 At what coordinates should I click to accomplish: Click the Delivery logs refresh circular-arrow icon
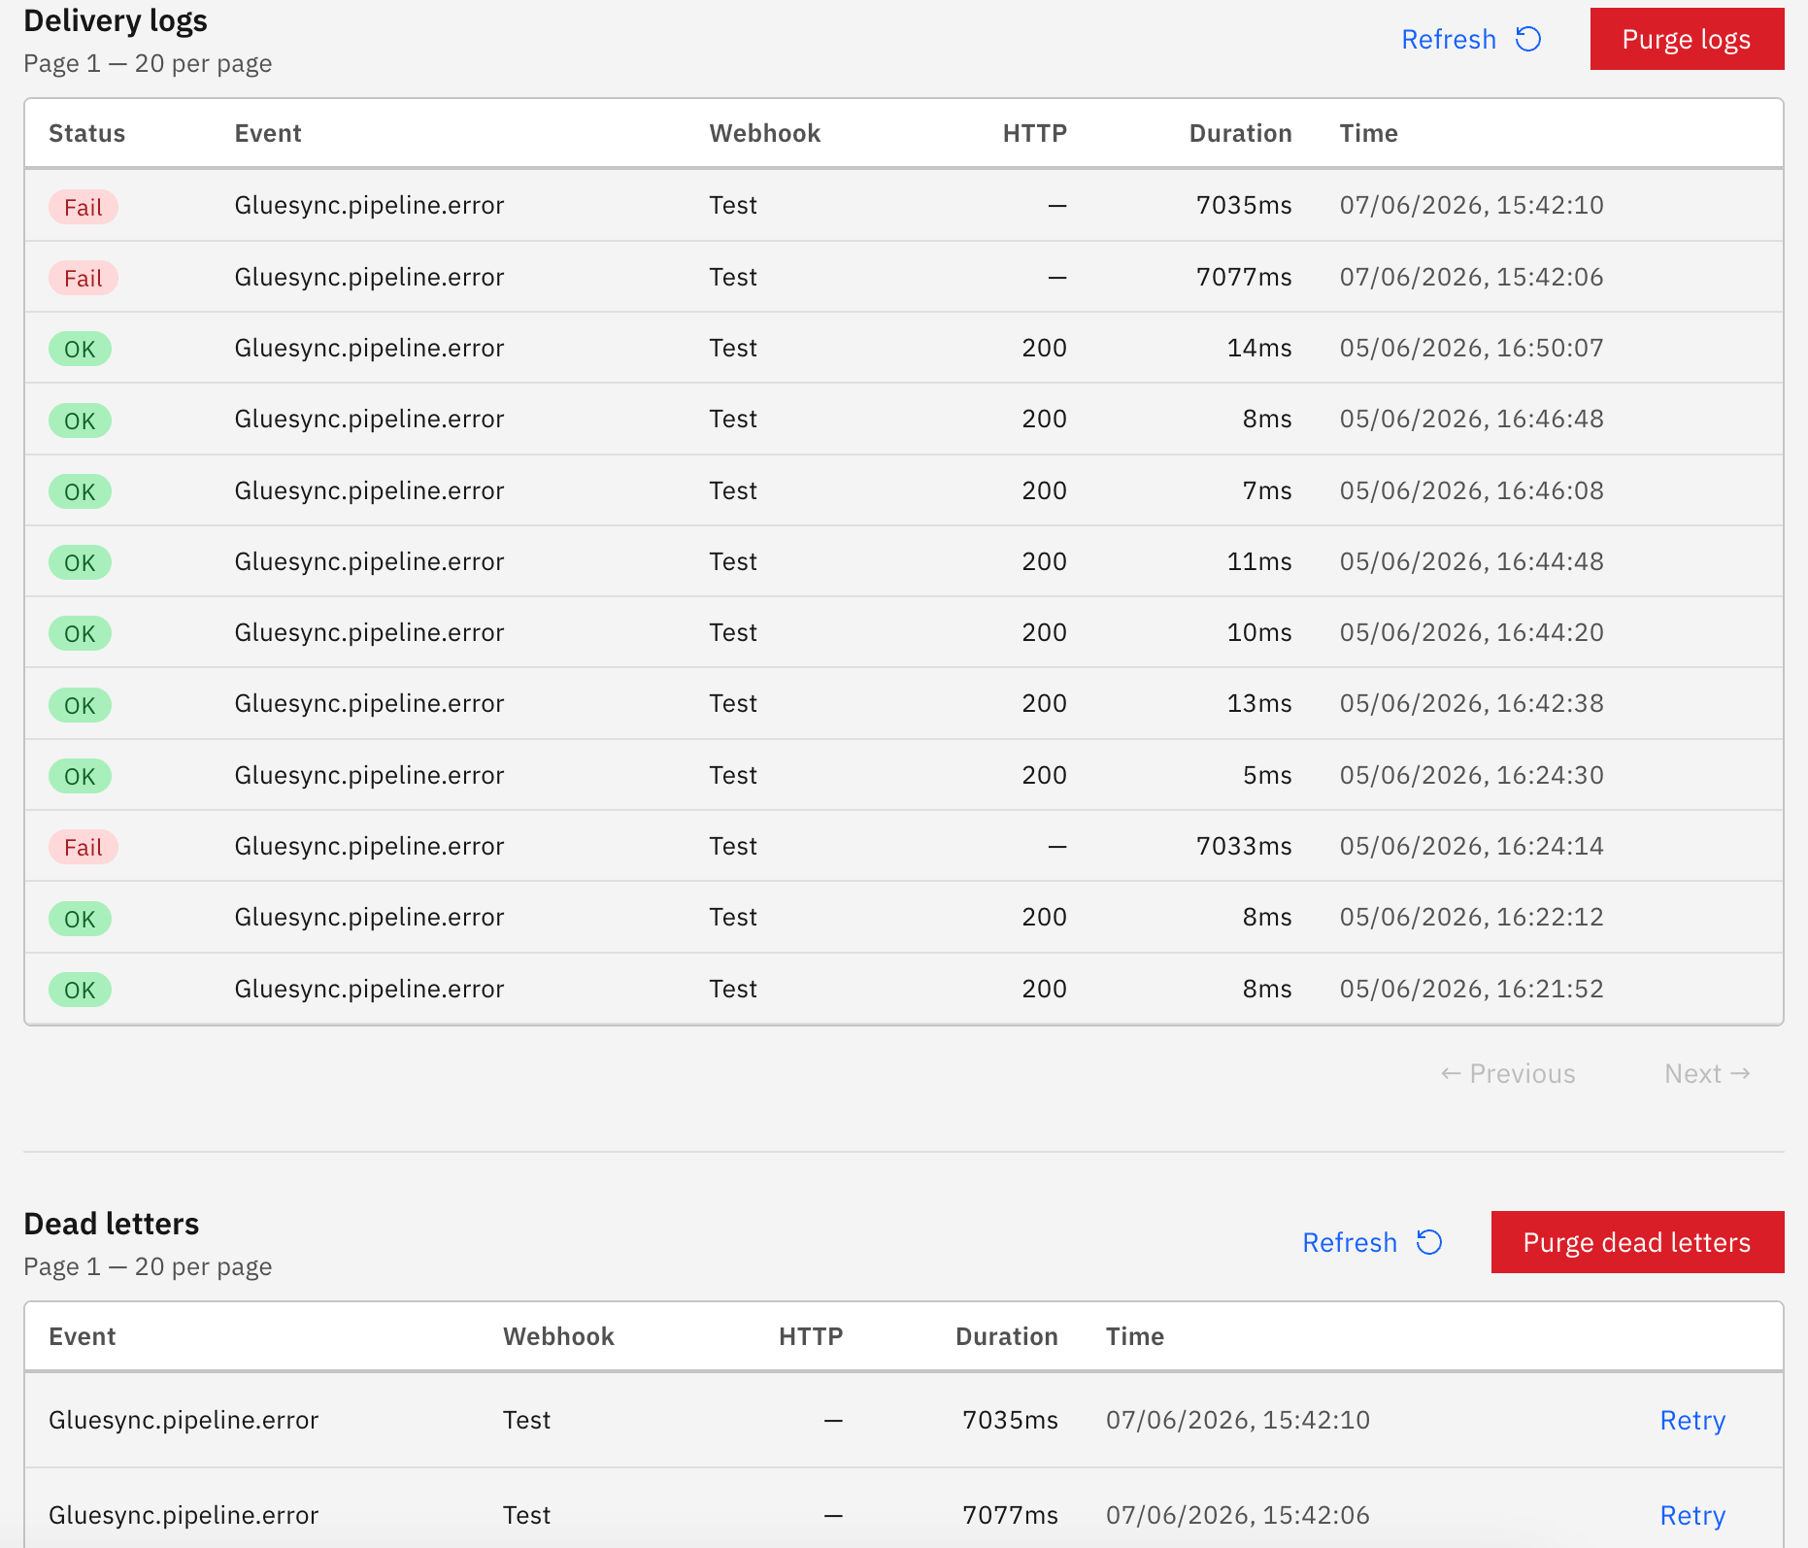(1528, 39)
